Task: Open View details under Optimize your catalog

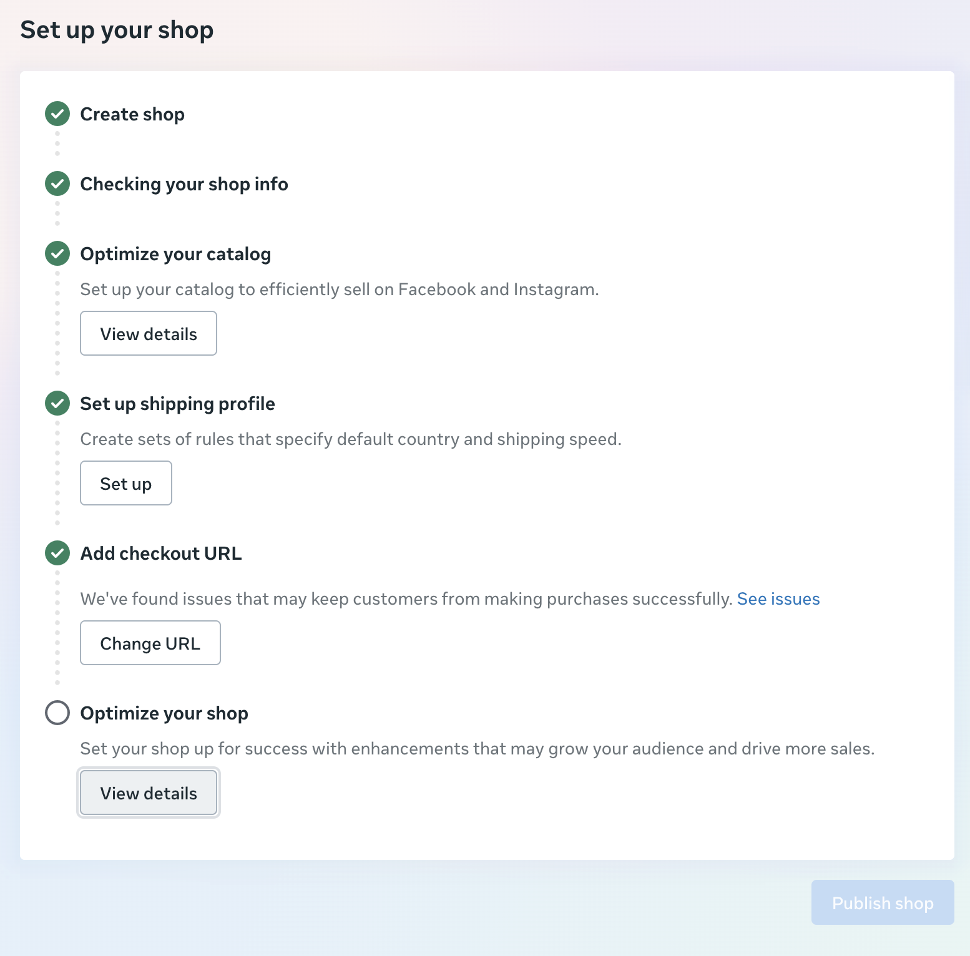Action: 149,334
